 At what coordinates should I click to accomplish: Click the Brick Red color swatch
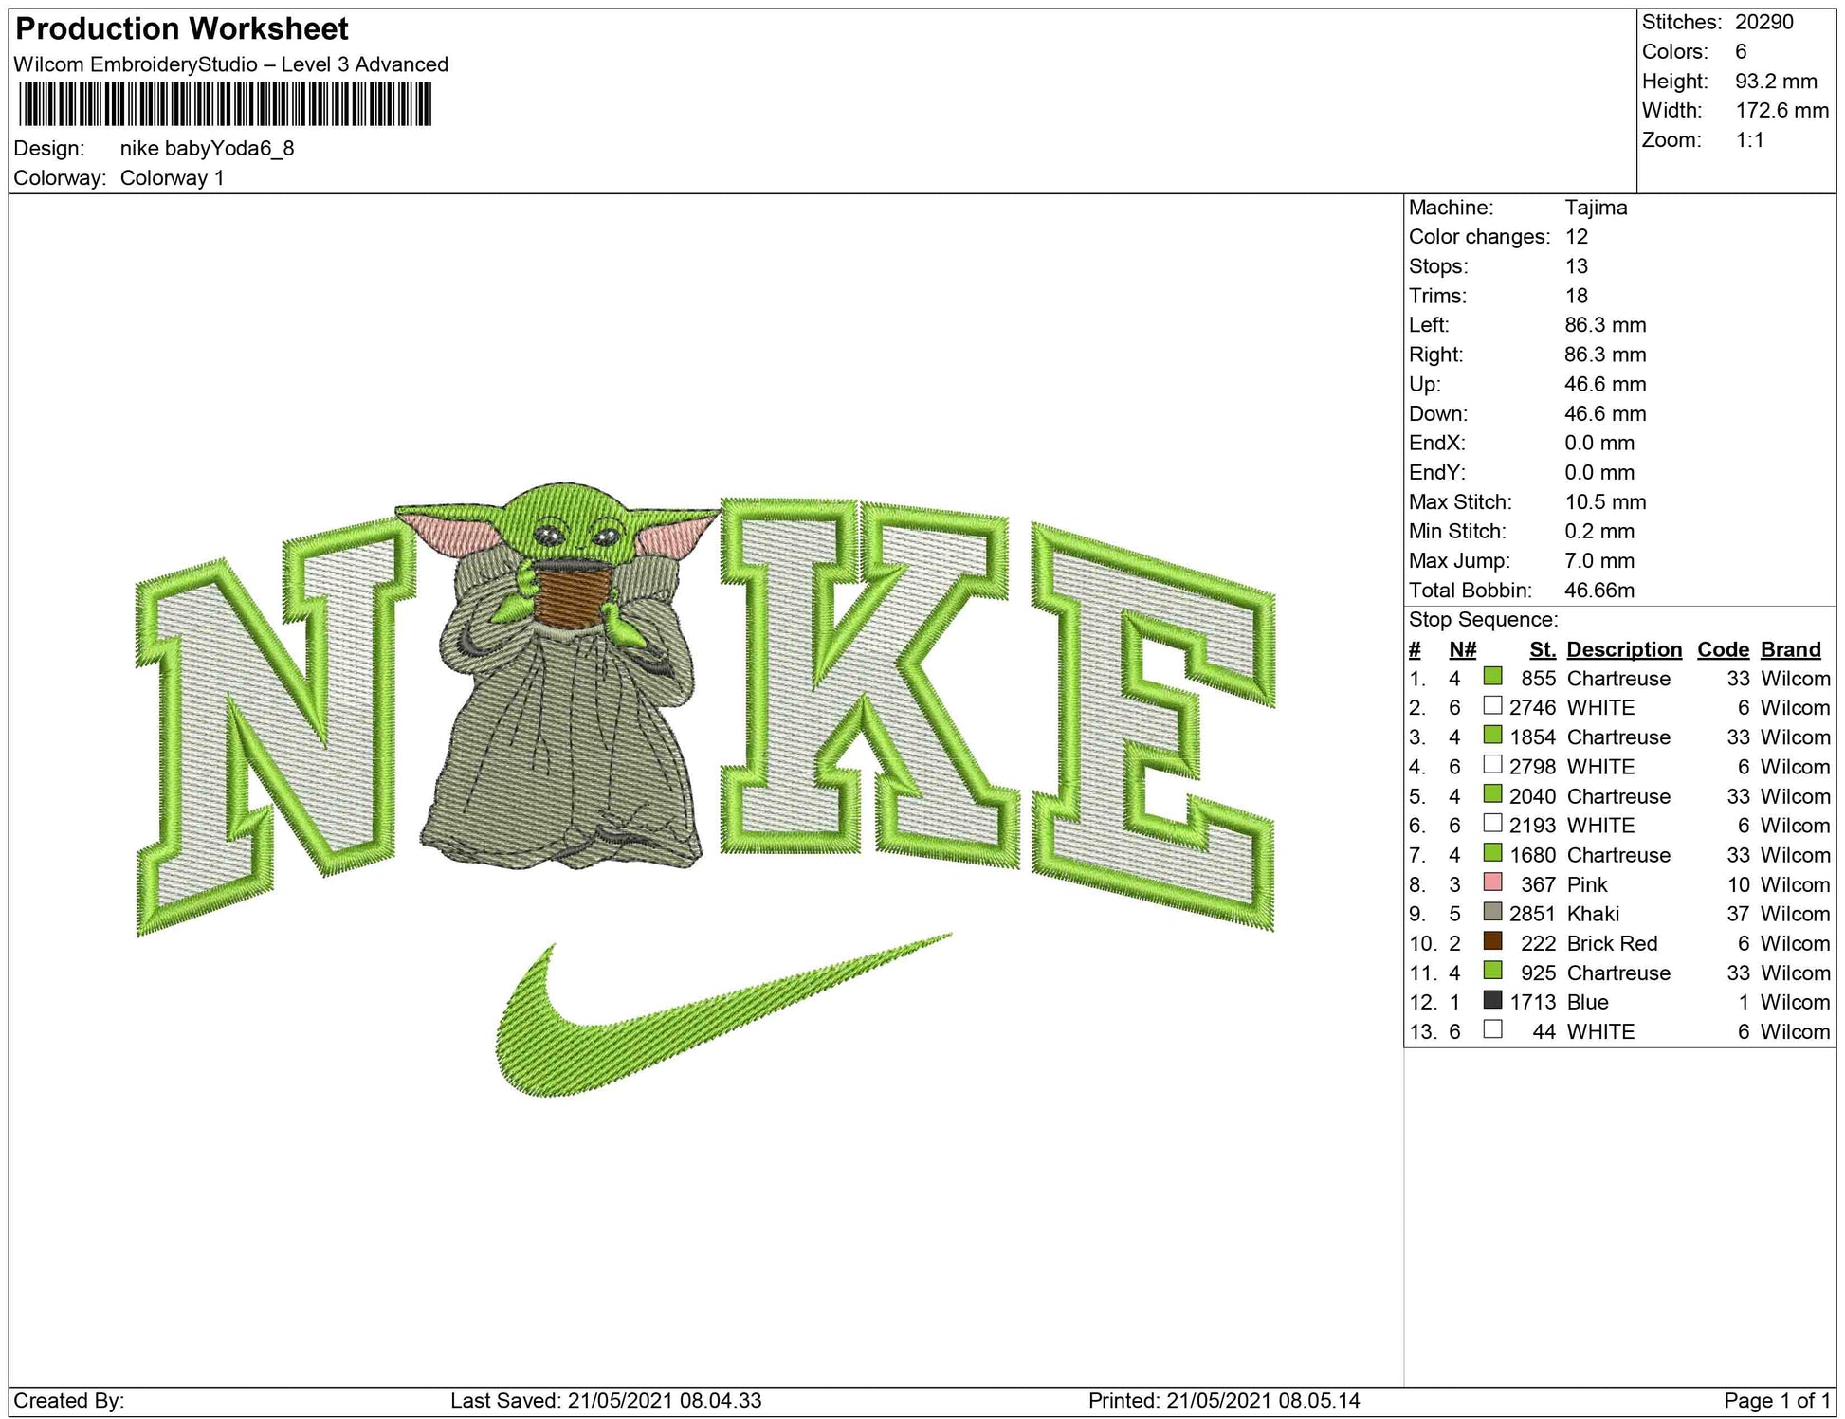[1492, 941]
